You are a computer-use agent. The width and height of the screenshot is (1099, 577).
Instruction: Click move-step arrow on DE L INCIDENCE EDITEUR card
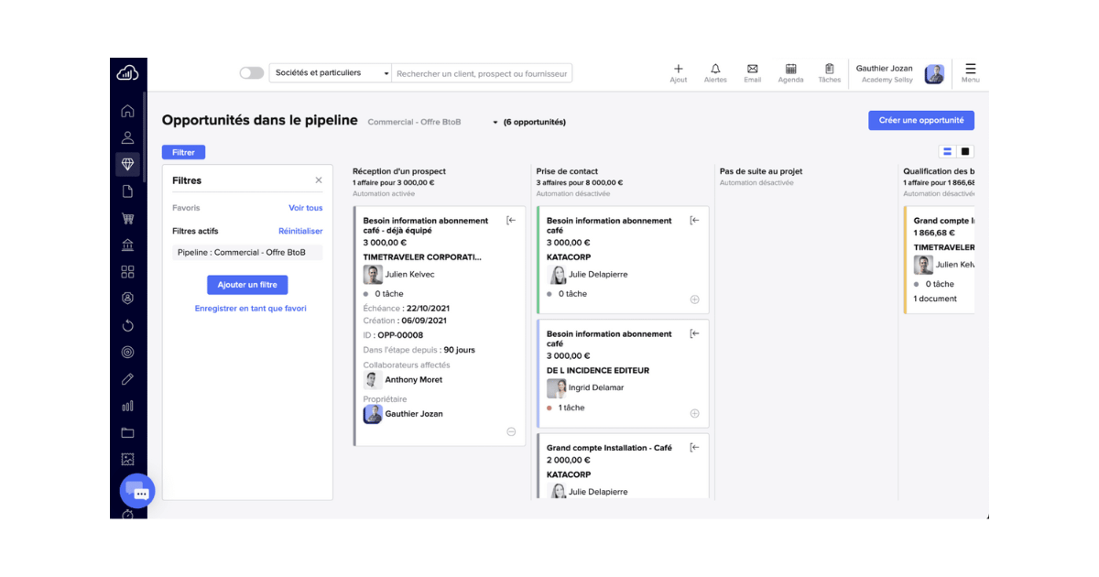click(x=694, y=333)
